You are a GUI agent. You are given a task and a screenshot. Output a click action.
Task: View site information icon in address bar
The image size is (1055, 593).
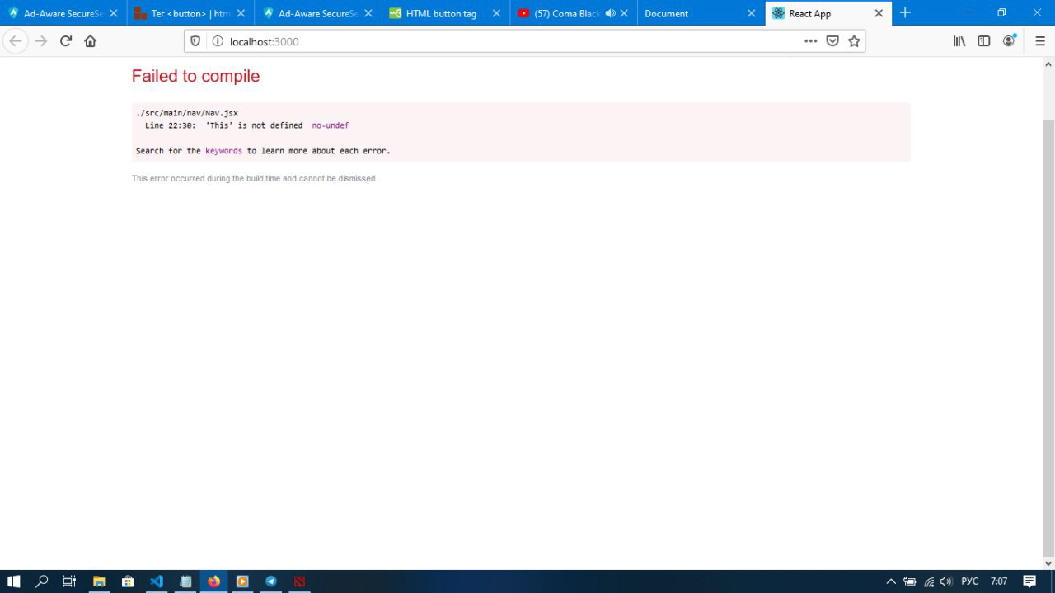click(218, 41)
